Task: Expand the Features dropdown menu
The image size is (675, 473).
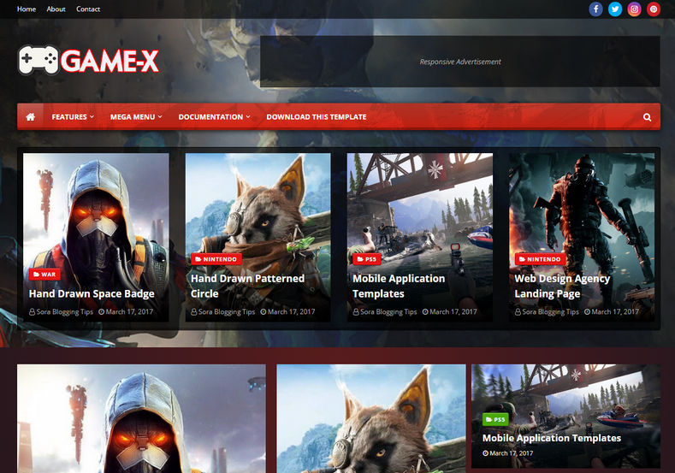Action: click(73, 116)
